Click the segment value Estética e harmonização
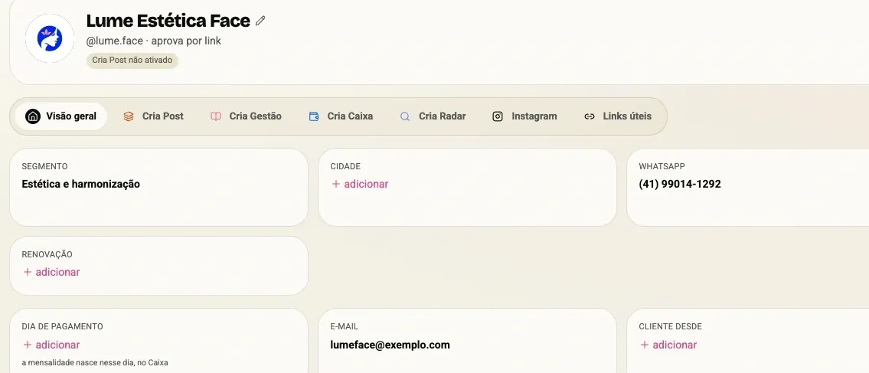869x373 pixels. click(81, 184)
